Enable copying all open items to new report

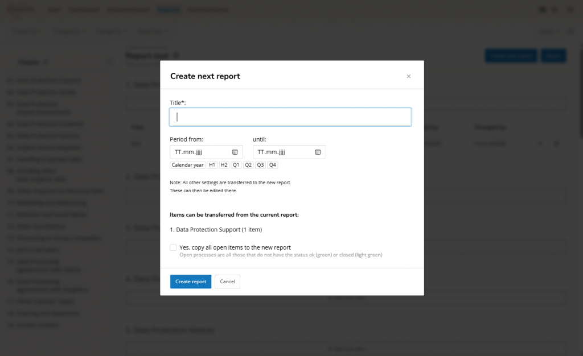173,247
